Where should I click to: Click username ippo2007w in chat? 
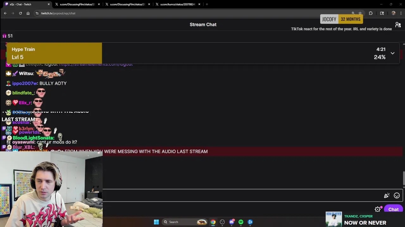click(x=25, y=83)
